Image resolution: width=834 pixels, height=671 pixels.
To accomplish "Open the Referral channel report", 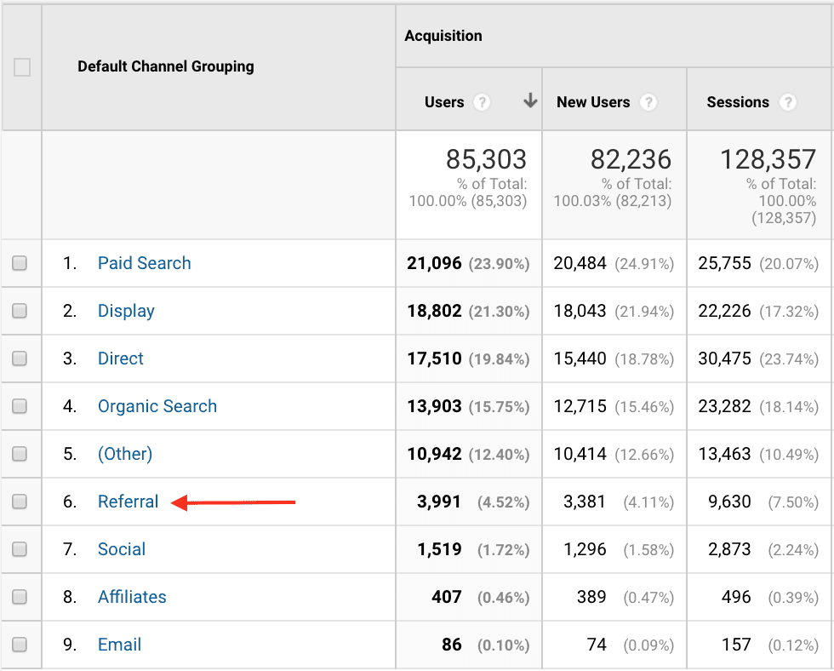I will (129, 502).
